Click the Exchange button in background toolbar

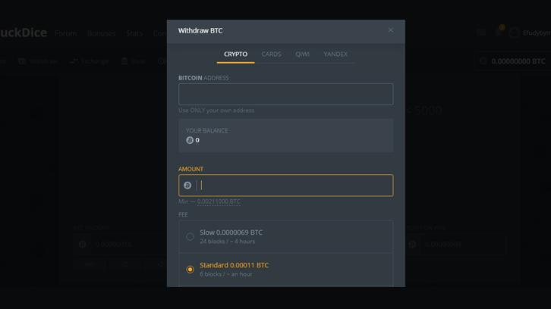90,61
